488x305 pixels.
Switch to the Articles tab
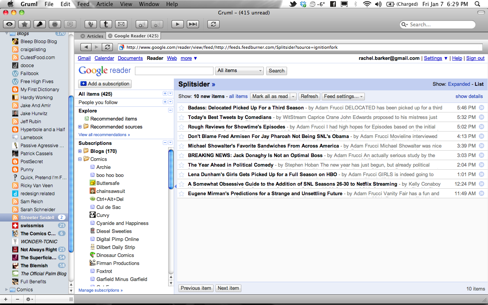(95, 36)
